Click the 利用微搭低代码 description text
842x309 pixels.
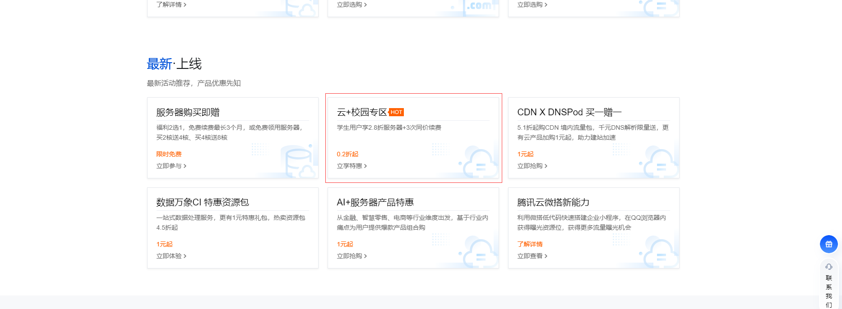[592, 223]
